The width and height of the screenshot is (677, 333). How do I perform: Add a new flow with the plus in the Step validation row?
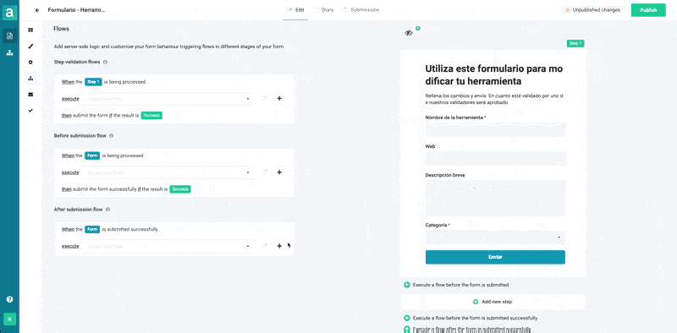click(x=279, y=99)
